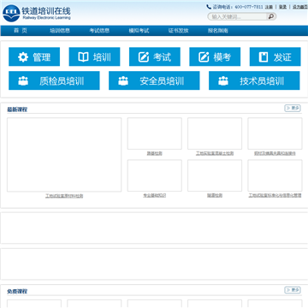Click the 钢材及锚具夹具和连接件 title link
Screen dimensions: 308x308
pyautogui.click(x=275, y=153)
